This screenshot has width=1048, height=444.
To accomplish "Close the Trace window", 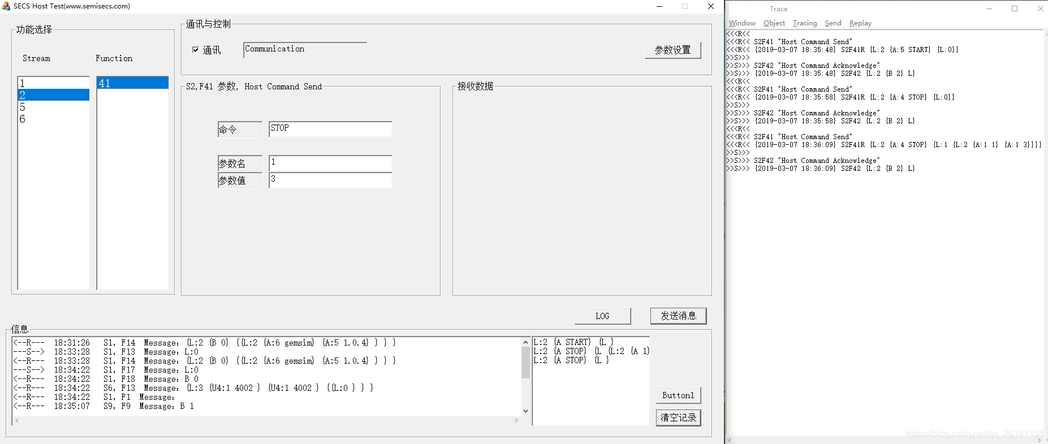I will point(1040,8).
